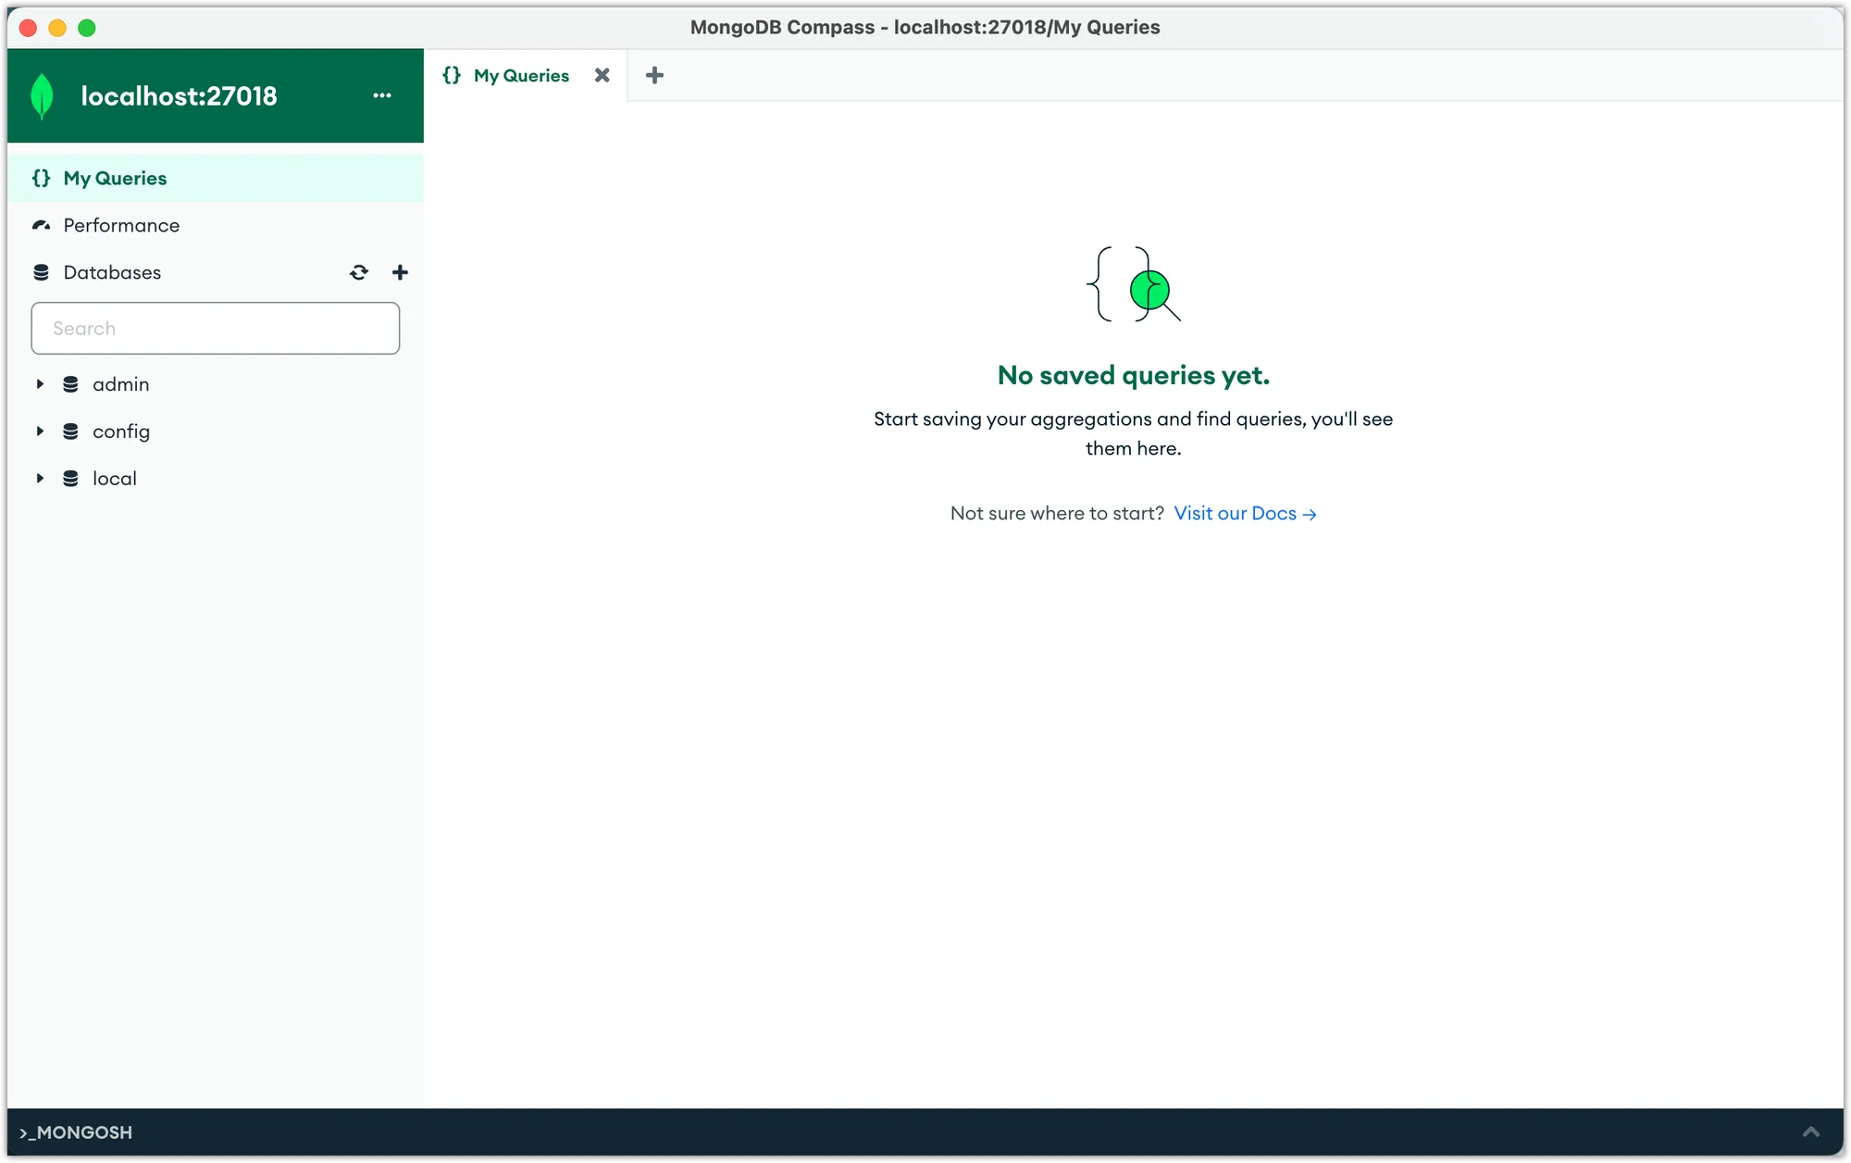This screenshot has width=1851, height=1163.
Task: Select the admin database
Action: point(215,384)
